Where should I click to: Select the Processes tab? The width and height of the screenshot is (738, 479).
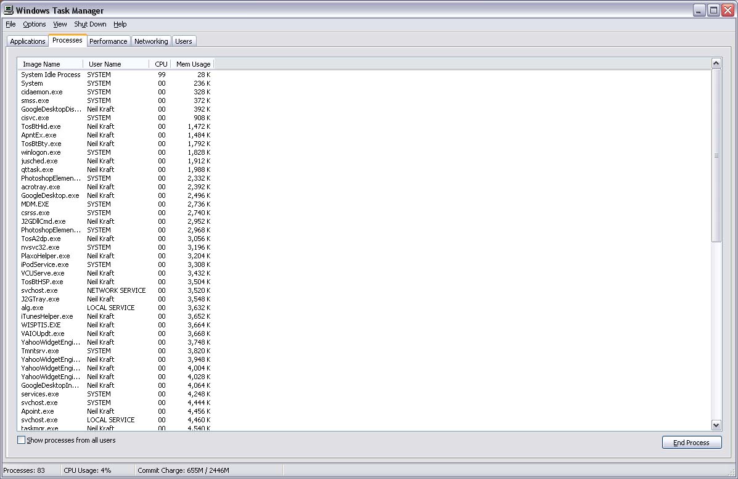click(67, 41)
